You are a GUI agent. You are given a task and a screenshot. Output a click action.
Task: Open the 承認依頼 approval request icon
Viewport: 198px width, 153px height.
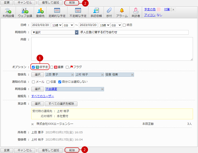[96, 11]
